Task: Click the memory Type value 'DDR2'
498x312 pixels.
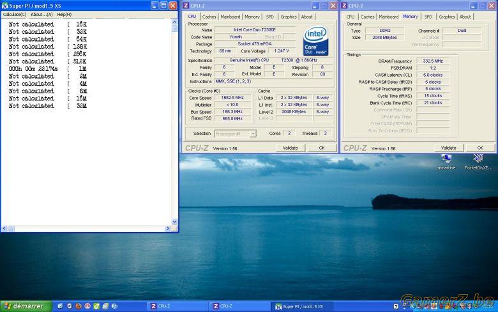Action: pyautogui.click(x=385, y=31)
